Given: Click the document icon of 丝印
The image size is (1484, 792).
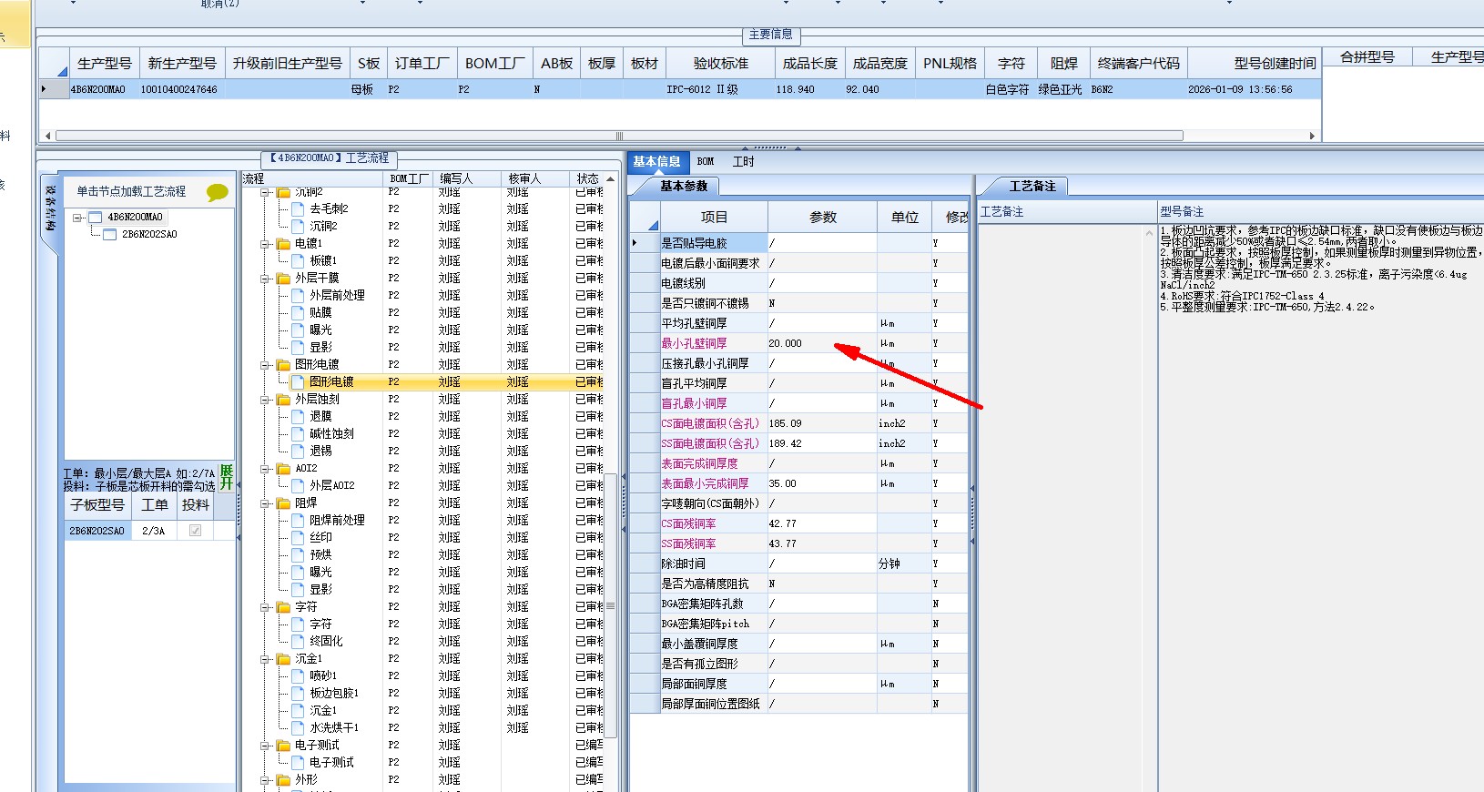Looking at the screenshot, I should (x=298, y=538).
